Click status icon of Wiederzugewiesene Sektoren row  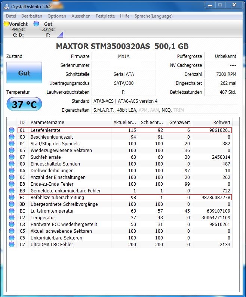12,150
